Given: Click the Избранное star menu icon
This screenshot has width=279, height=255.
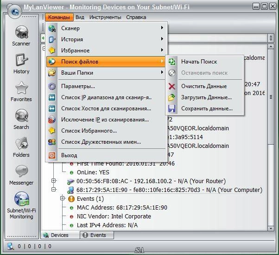Looking at the screenshot, I should point(52,51).
